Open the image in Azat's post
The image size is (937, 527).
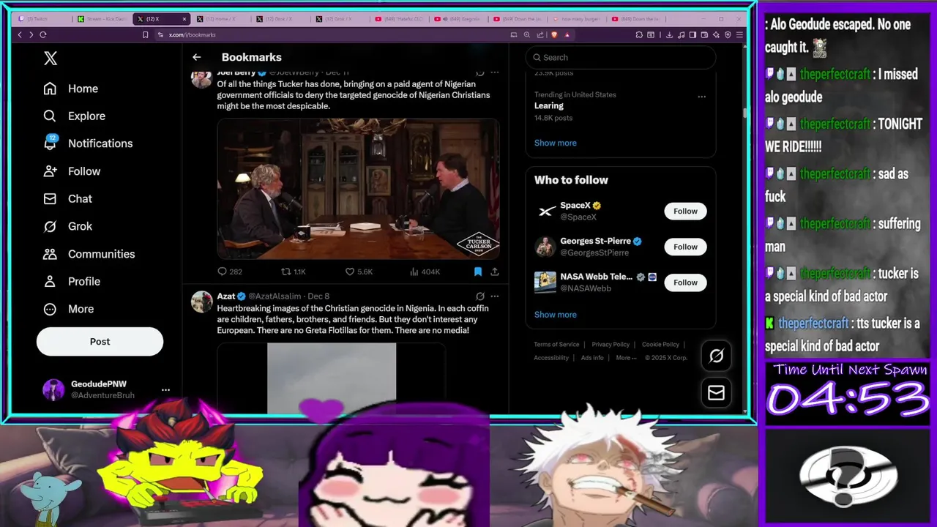(332, 378)
